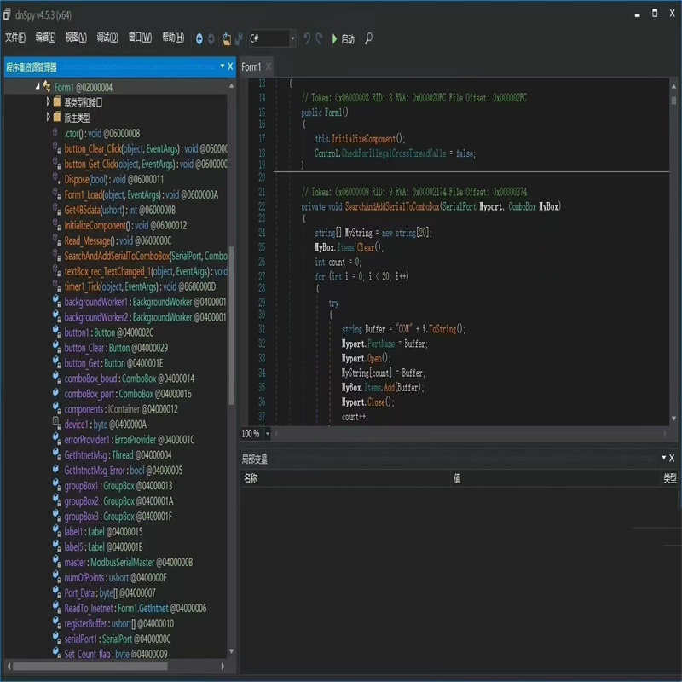Open search with the magnifier icon
This screenshot has height=682, width=682.
pyautogui.click(x=368, y=38)
